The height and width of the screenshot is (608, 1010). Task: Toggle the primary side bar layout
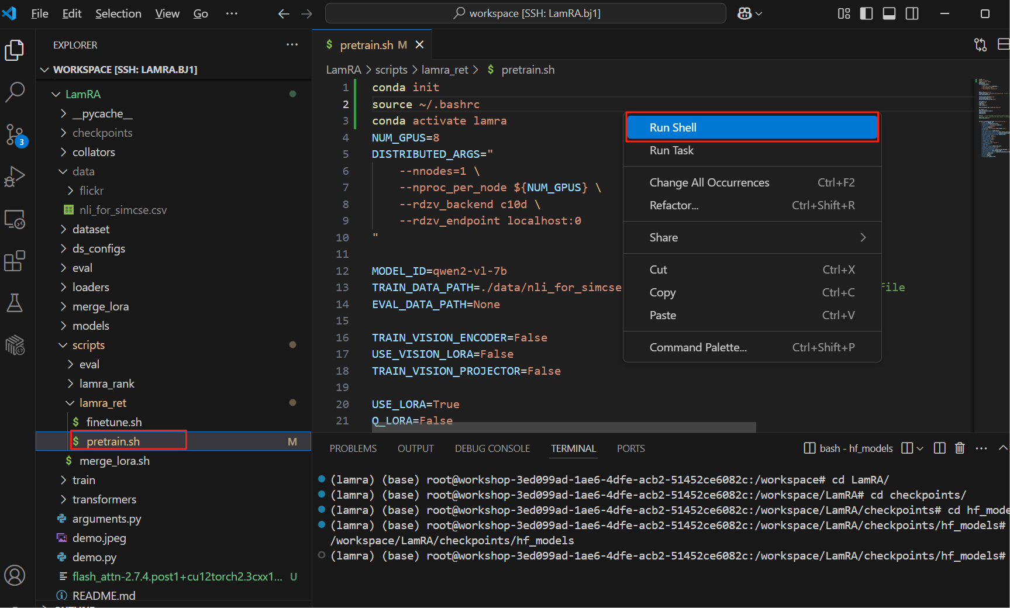(x=866, y=13)
